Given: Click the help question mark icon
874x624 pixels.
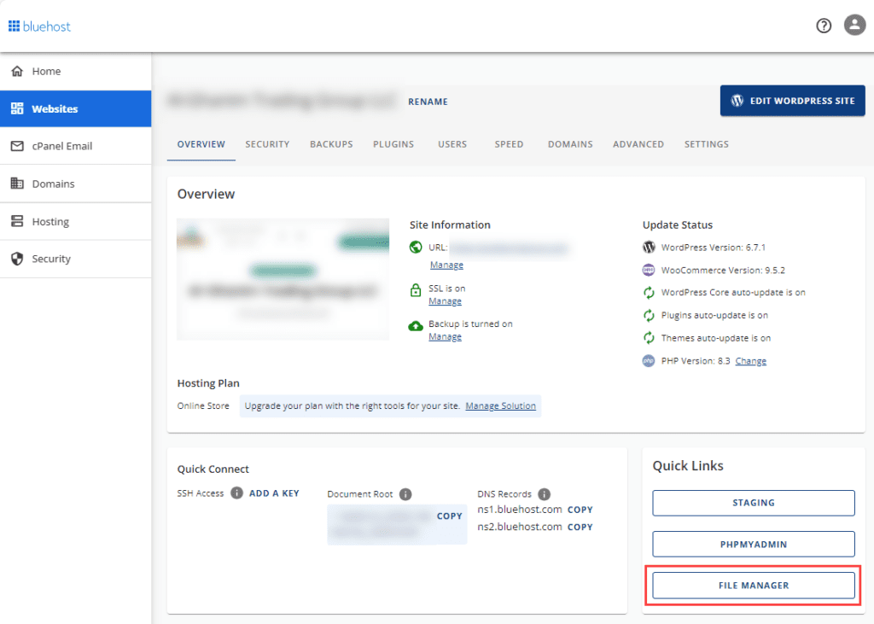Looking at the screenshot, I should pyautogui.click(x=824, y=26).
